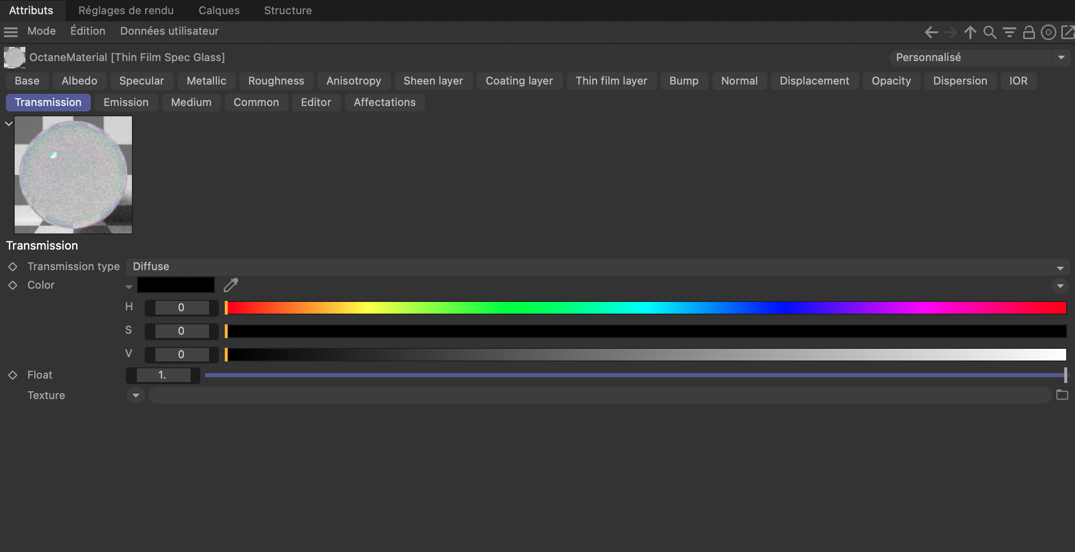Open the Transmission type dropdown
1075x552 pixels.
(x=597, y=267)
